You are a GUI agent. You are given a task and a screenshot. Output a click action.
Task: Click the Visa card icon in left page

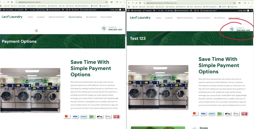pyautogui.click(x=75, y=116)
